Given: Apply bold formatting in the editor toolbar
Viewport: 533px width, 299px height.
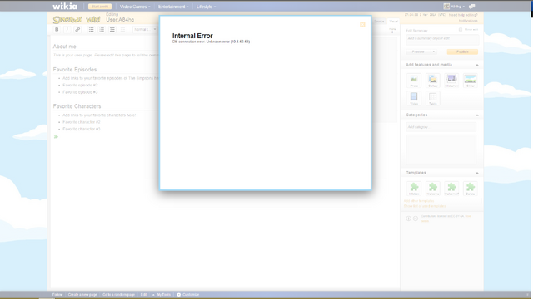Looking at the screenshot, I should [x=57, y=30].
